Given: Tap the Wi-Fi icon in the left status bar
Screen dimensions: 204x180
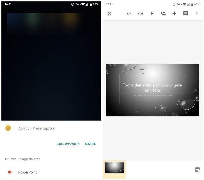Looking at the screenshot, I should 83,4.
